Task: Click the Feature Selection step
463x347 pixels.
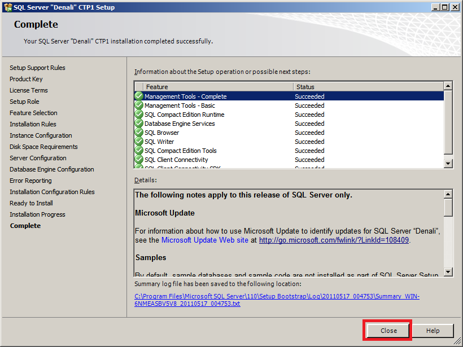Action: pos(33,113)
